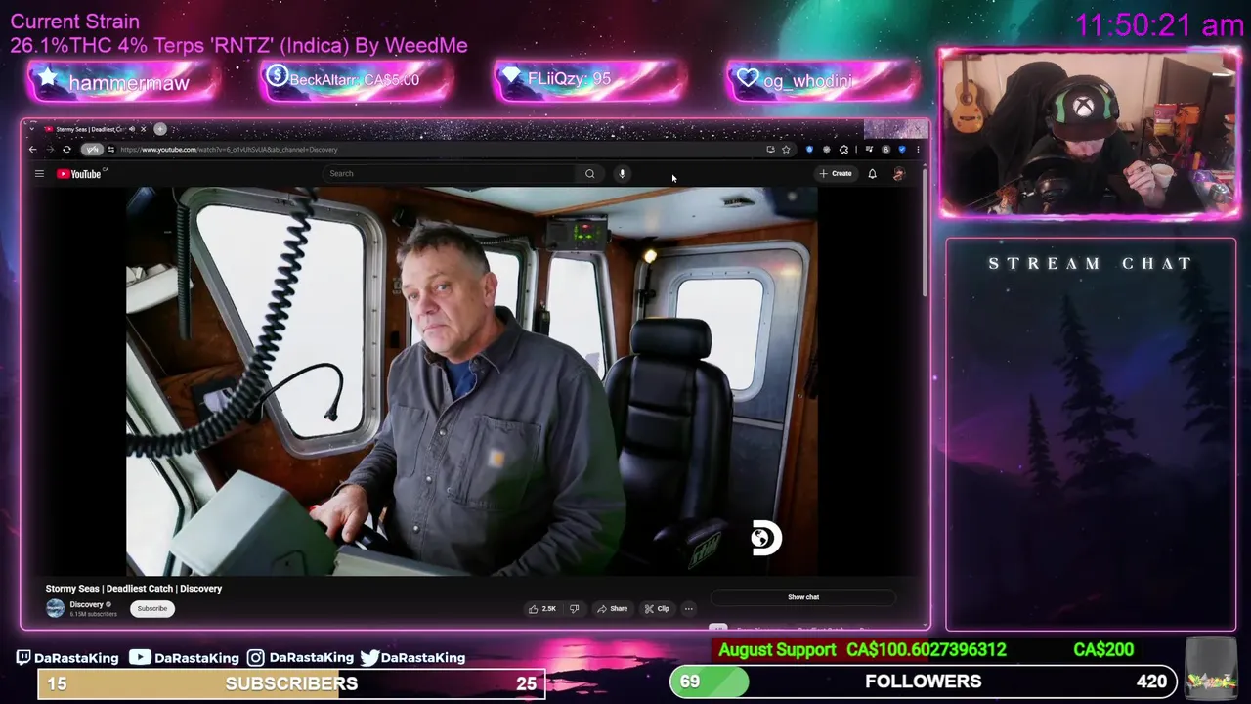1251x704 pixels.
Task: Click the Share button under the video
Action: tap(613, 609)
